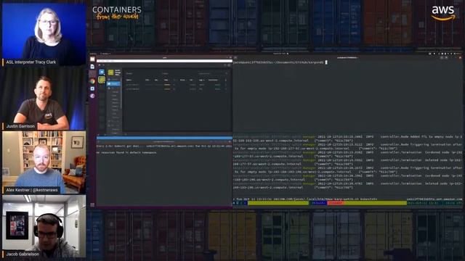Open the highlighted Nodes item in Lens sidebar
The image size is (465, 261).
tap(113, 84)
